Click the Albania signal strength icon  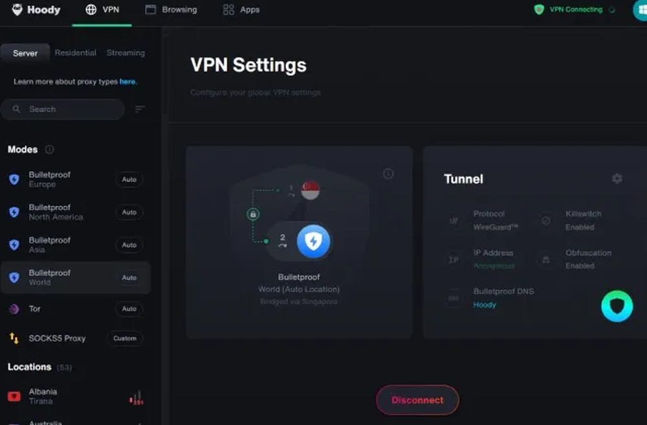pyautogui.click(x=137, y=398)
